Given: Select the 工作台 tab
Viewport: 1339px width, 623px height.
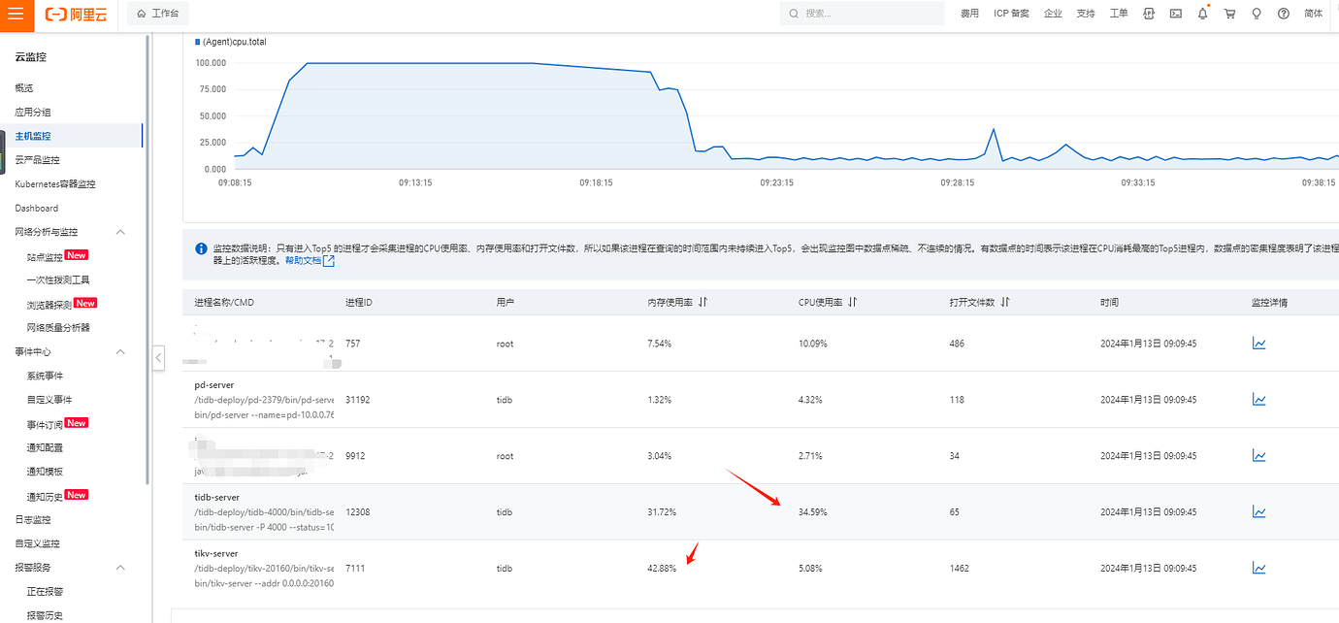Looking at the screenshot, I should [158, 14].
